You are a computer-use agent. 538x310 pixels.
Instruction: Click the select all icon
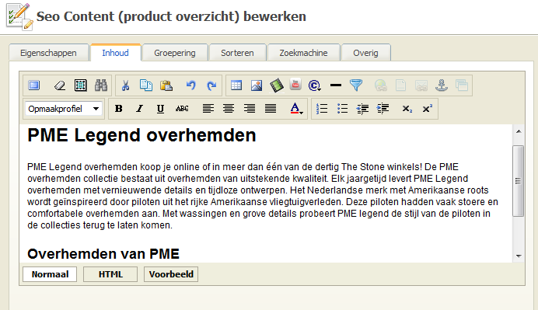pos(81,85)
